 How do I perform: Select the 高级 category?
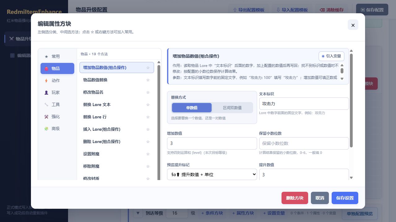(x=57, y=129)
